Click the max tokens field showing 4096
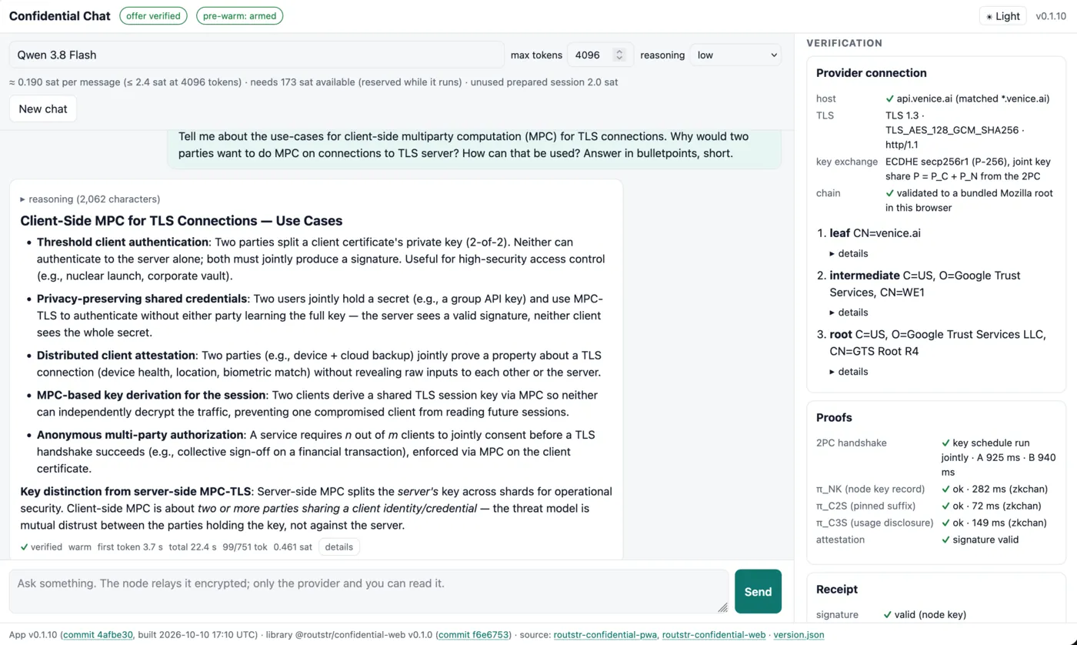 tap(600, 55)
